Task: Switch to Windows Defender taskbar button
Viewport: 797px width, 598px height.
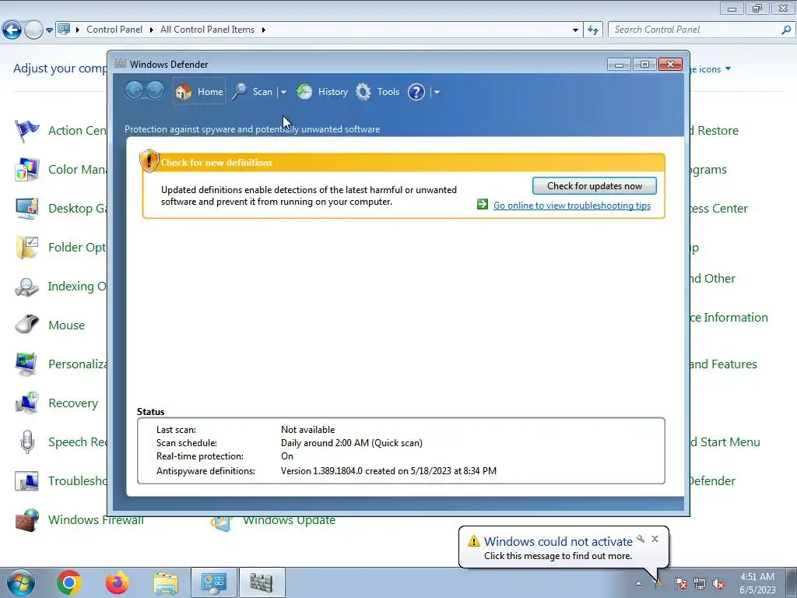Action: tap(262, 582)
